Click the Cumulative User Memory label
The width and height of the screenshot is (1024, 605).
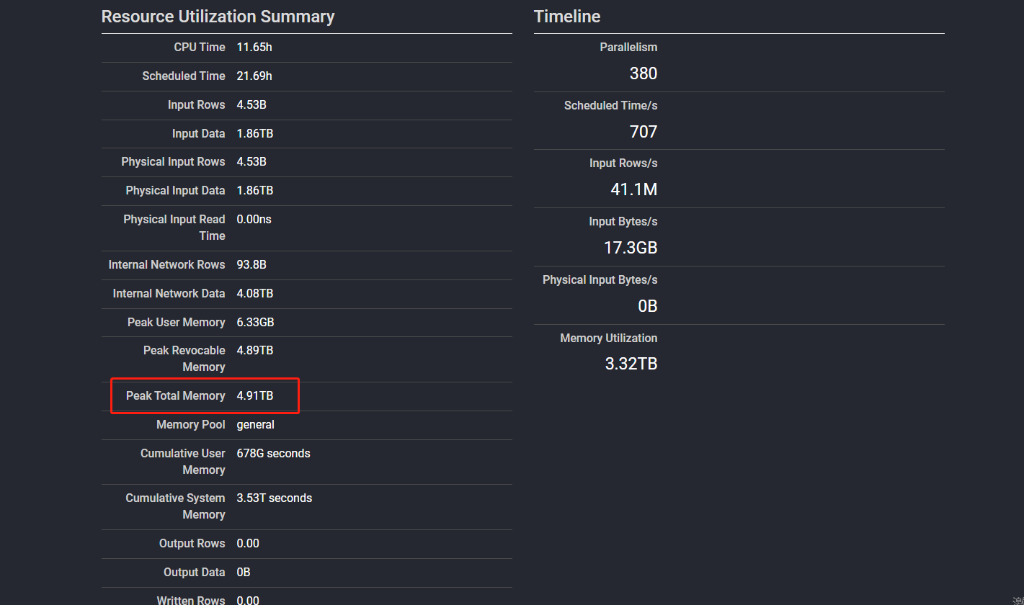(x=183, y=461)
